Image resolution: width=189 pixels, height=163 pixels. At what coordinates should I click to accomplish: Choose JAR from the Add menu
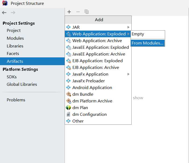click(98, 27)
